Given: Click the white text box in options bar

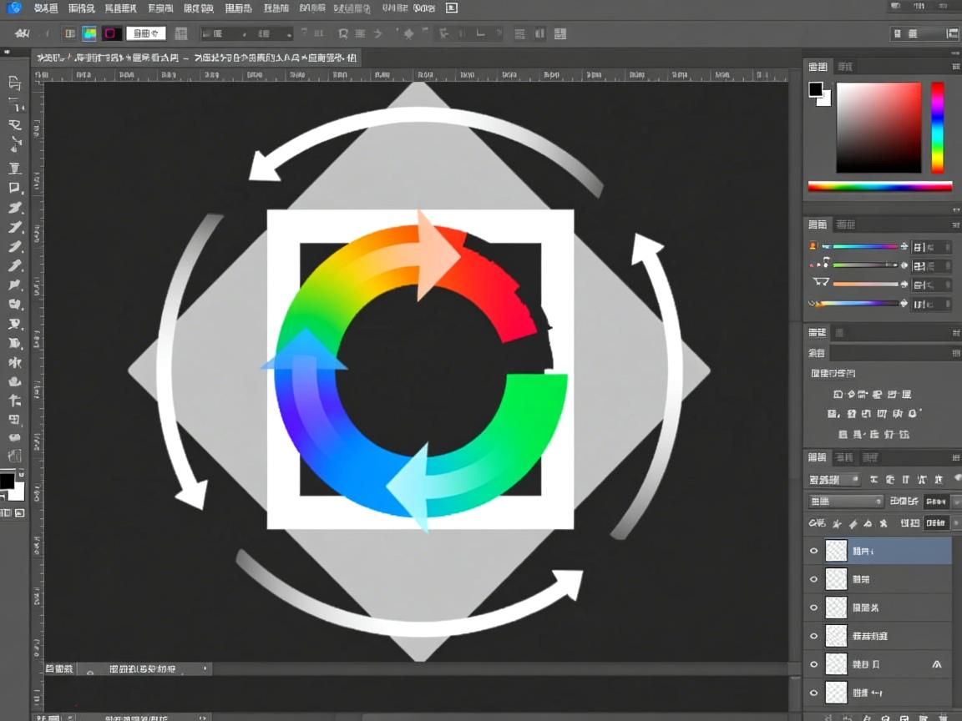Looking at the screenshot, I should pyautogui.click(x=145, y=33).
